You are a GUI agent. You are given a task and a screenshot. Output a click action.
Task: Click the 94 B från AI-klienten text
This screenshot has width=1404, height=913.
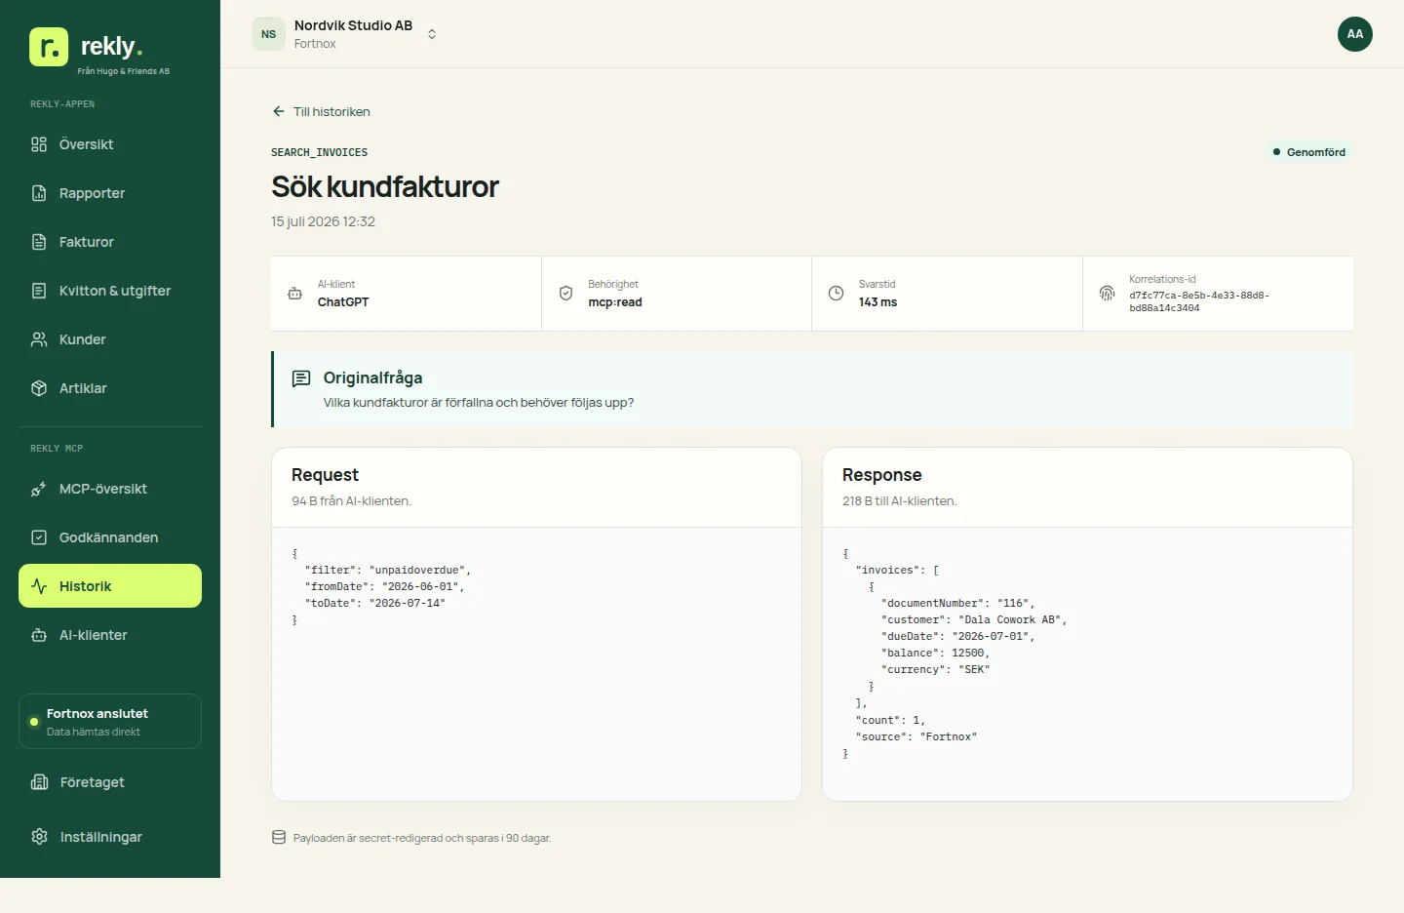[x=351, y=500]
